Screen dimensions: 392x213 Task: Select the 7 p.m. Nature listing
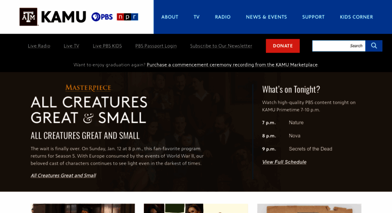(283, 123)
